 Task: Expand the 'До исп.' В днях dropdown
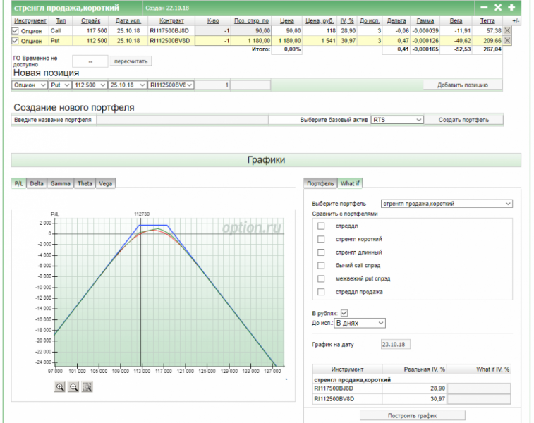point(360,323)
